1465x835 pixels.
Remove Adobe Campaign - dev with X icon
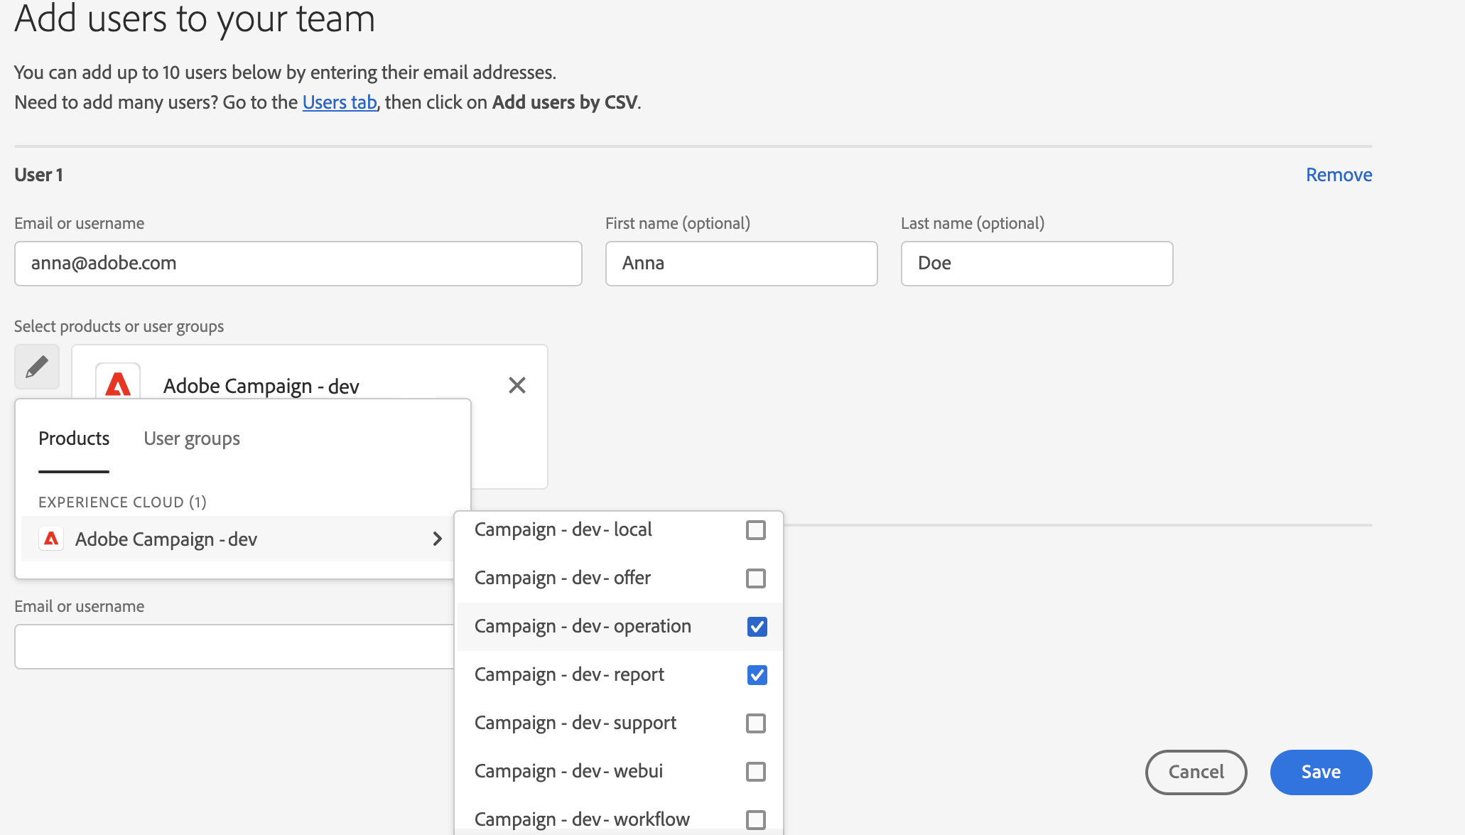click(517, 385)
